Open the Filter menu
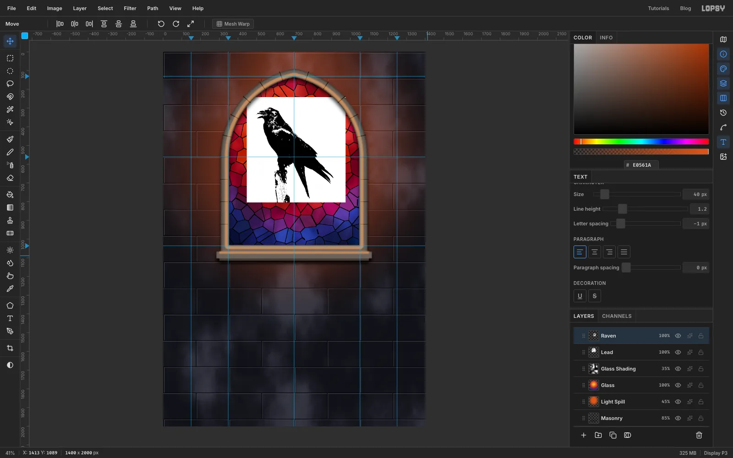The width and height of the screenshot is (733, 458). coord(130,8)
